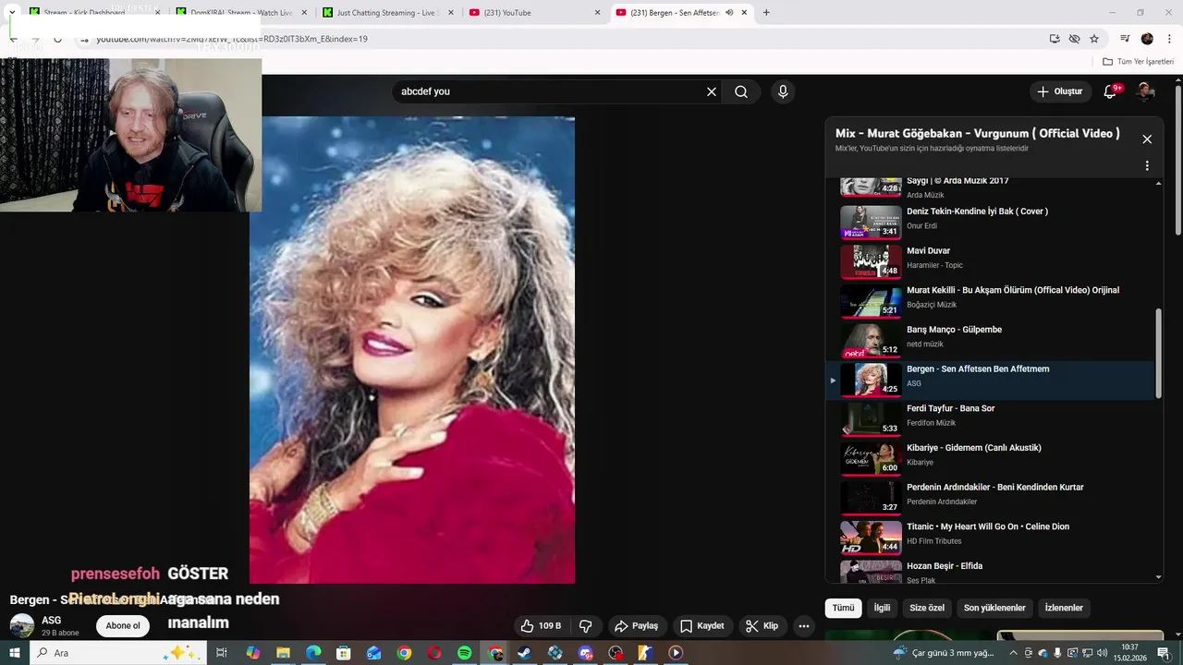Open the taskbar clock showing 10:37

(1129, 653)
